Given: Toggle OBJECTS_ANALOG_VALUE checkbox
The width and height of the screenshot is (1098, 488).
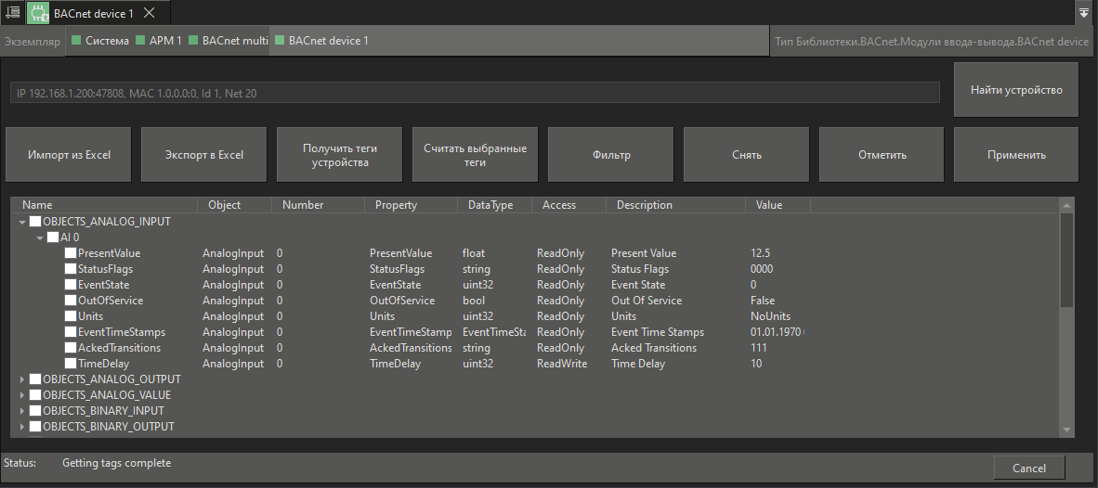Looking at the screenshot, I should point(35,394).
